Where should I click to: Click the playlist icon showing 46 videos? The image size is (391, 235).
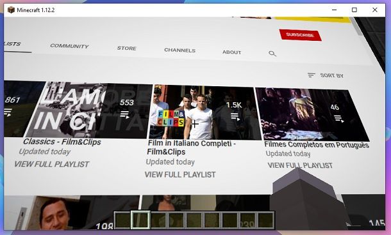click(339, 119)
